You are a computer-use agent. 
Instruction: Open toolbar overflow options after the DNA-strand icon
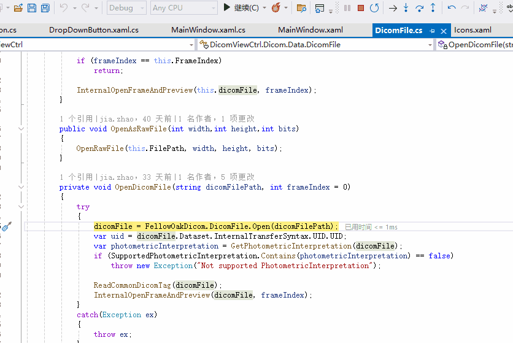click(495, 10)
